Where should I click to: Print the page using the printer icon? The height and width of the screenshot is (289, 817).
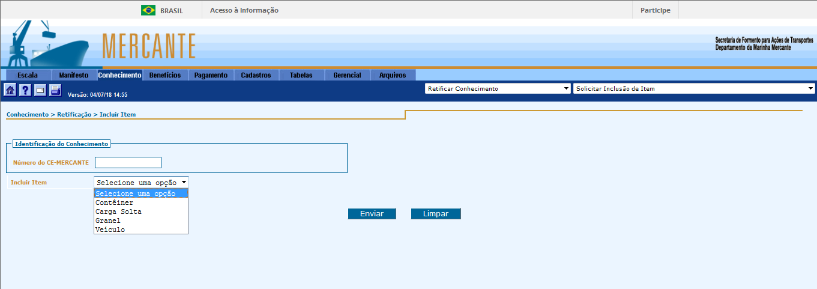(55, 90)
